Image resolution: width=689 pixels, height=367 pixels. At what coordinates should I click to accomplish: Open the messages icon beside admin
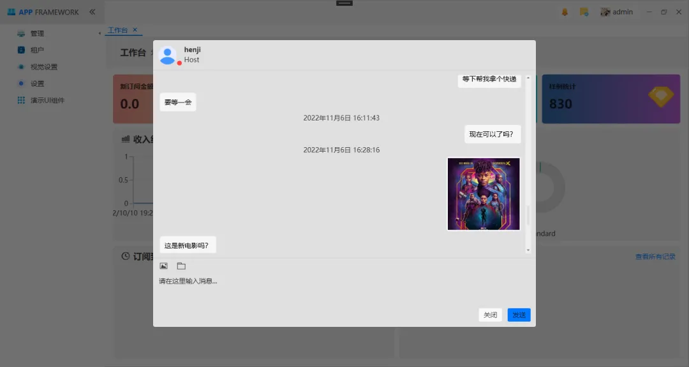(582, 11)
